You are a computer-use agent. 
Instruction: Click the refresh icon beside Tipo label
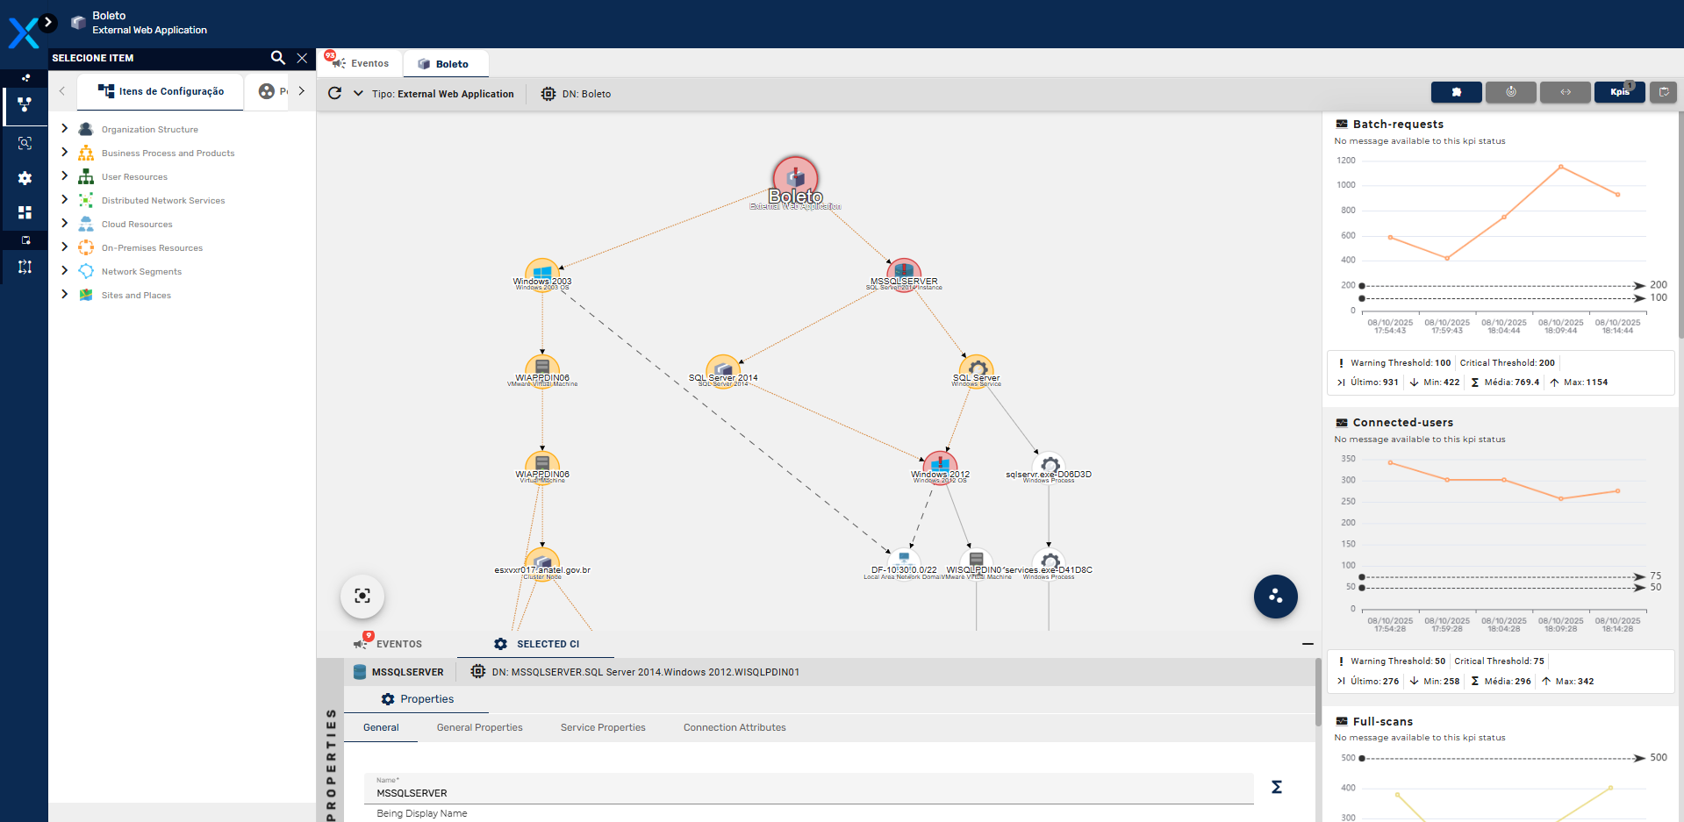tap(334, 94)
